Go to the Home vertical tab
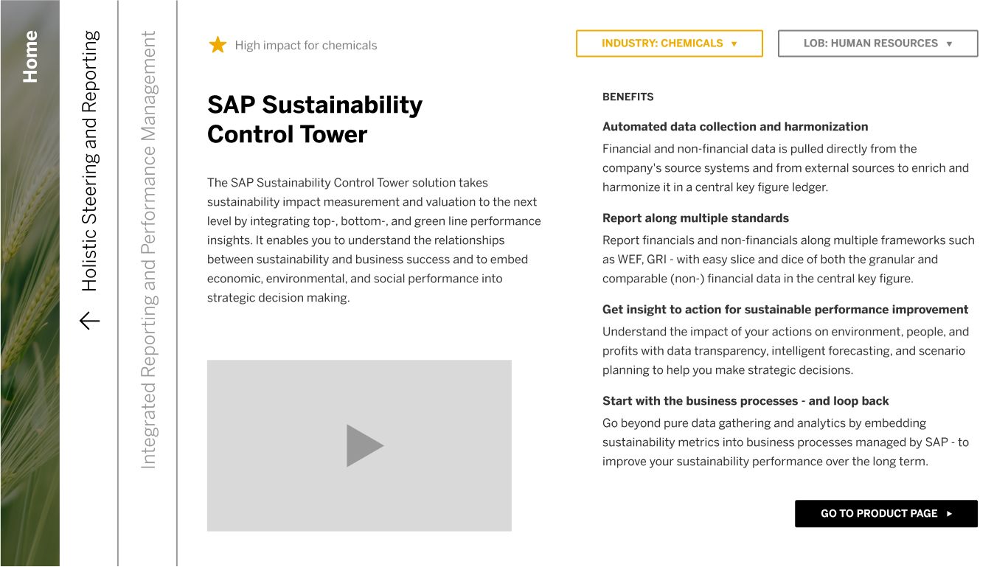The height and width of the screenshot is (567, 1008). point(30,57)
